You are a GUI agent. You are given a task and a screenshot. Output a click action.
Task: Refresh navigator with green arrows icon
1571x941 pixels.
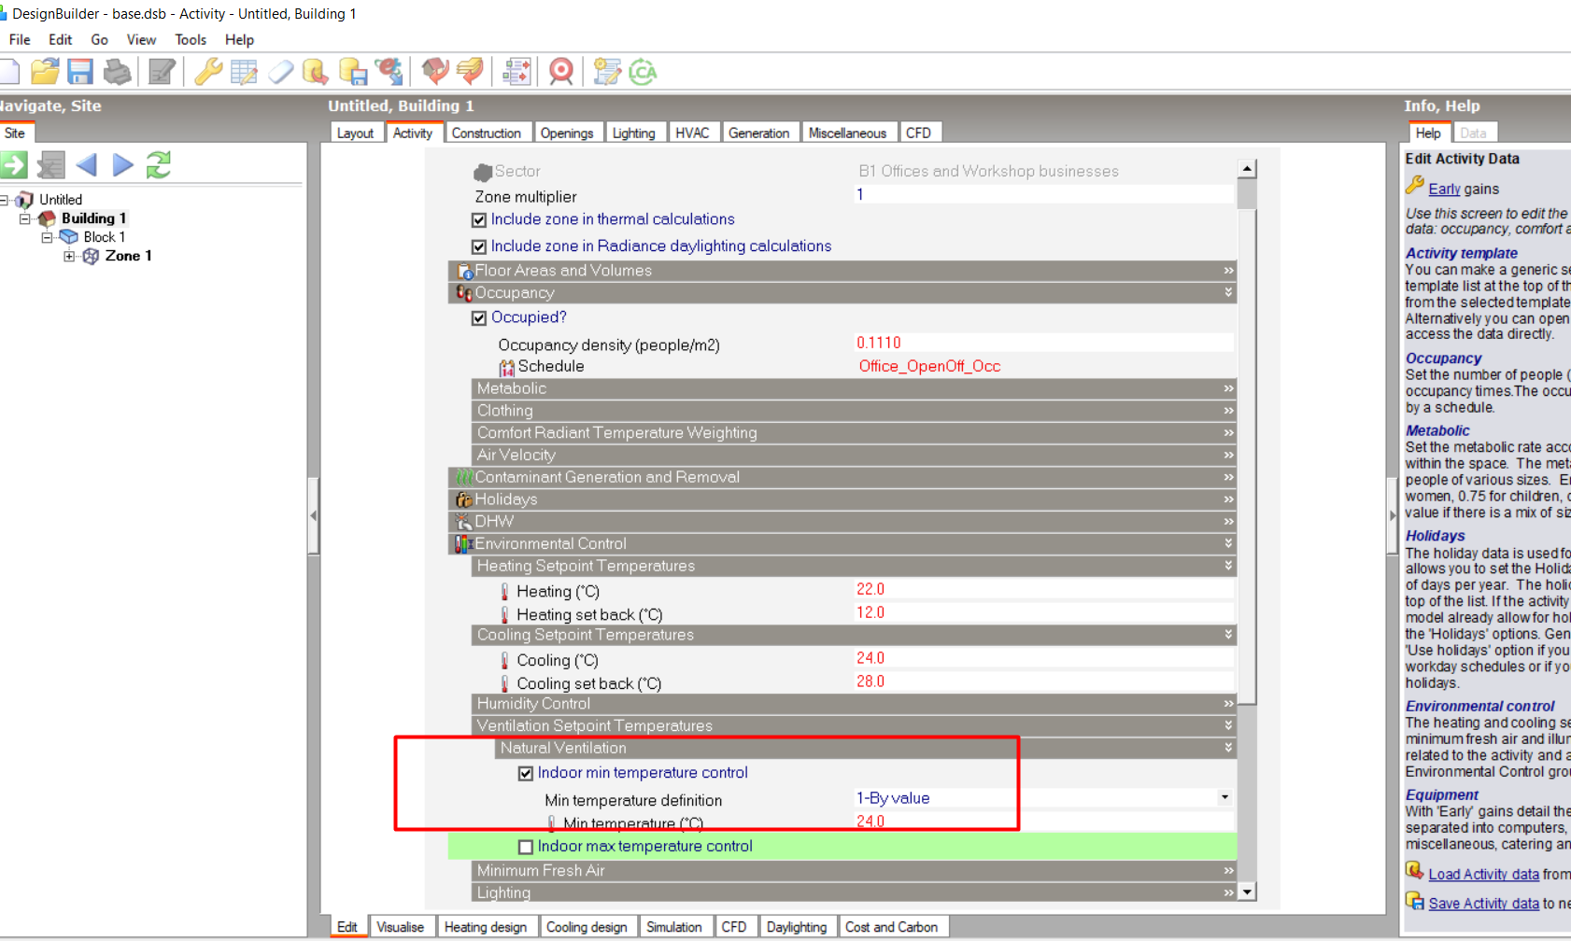[x=159, y=165]
